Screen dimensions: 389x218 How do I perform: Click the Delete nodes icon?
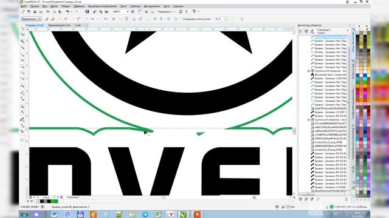53,19
